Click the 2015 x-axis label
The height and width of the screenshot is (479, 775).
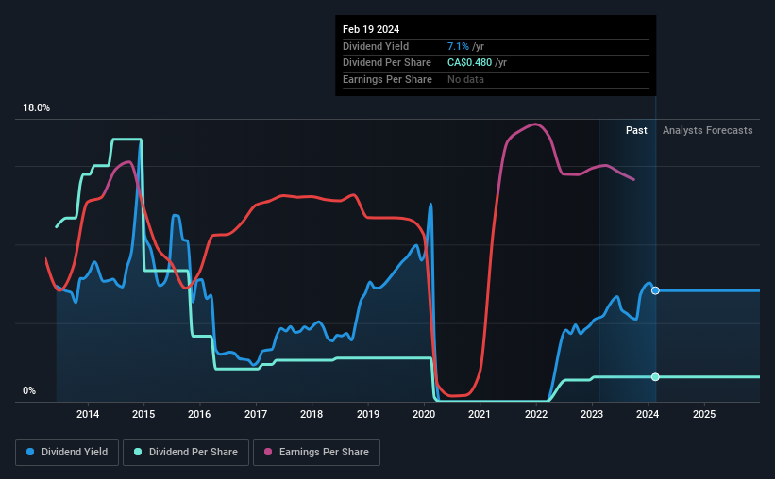pyautogui.click(x=143, y=414)
